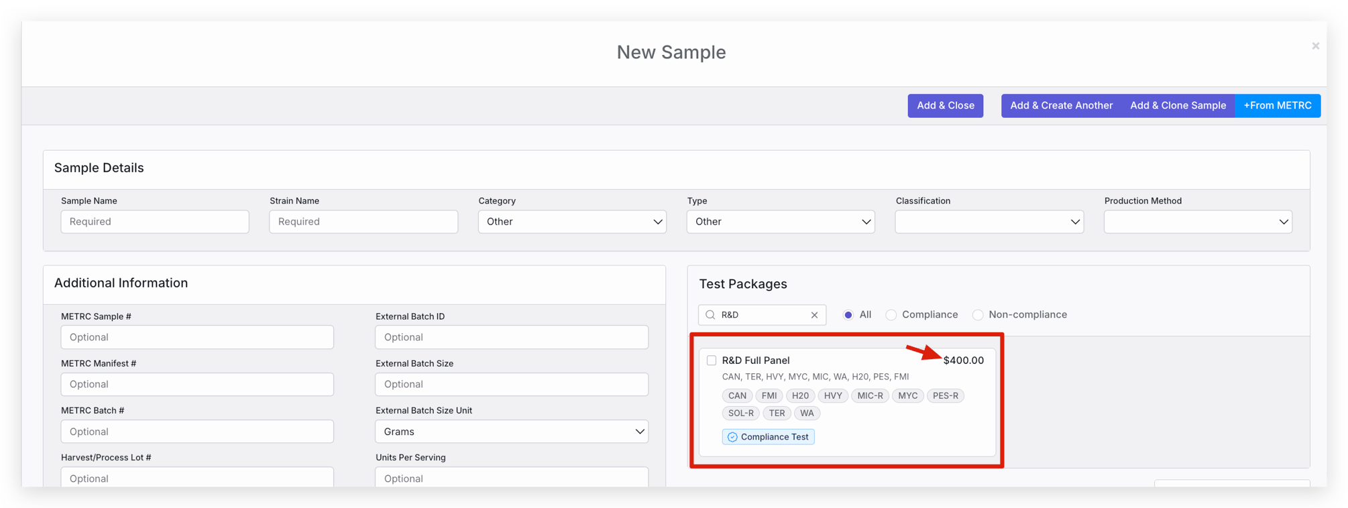Open the Category dropdown

pos(572,222)
